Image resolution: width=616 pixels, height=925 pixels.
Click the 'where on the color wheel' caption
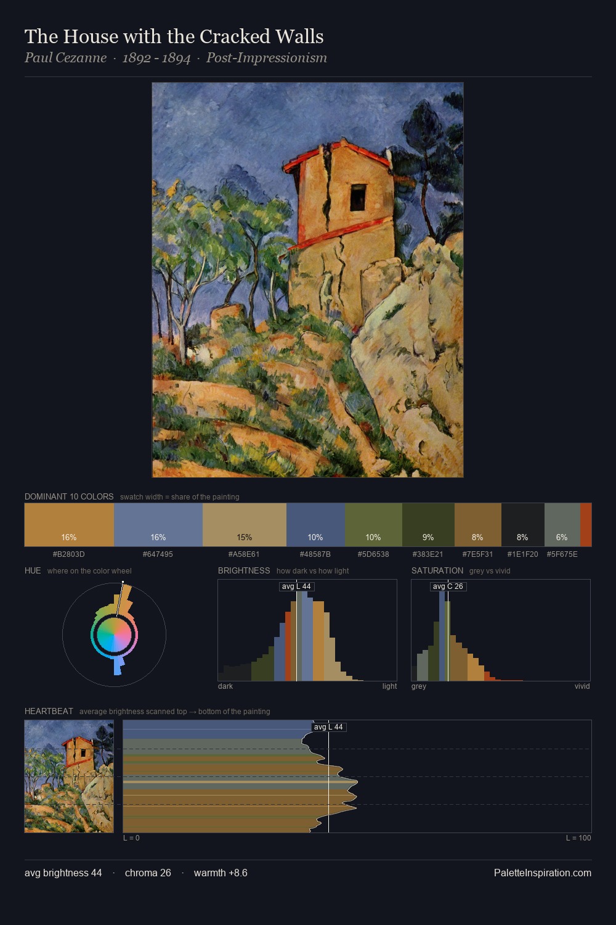(x=89, y=571)
